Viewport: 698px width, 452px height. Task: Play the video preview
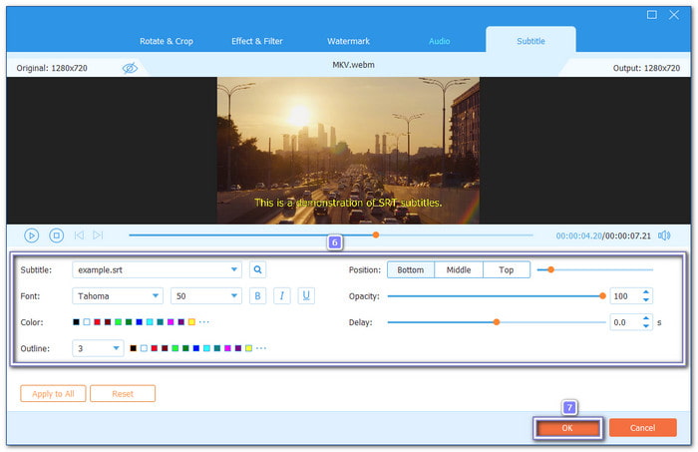(32, 235)
